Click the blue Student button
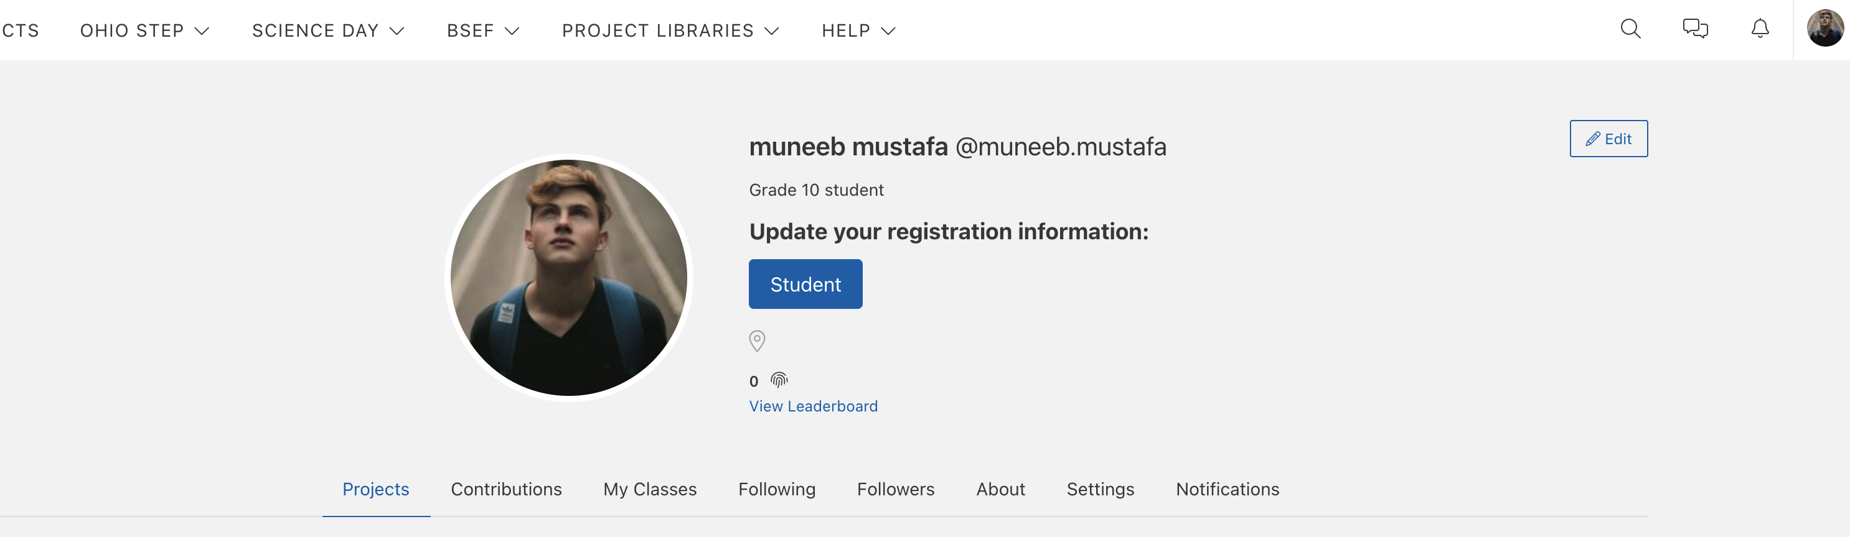Screen dimensions: 1850x537 pos(805,284)
